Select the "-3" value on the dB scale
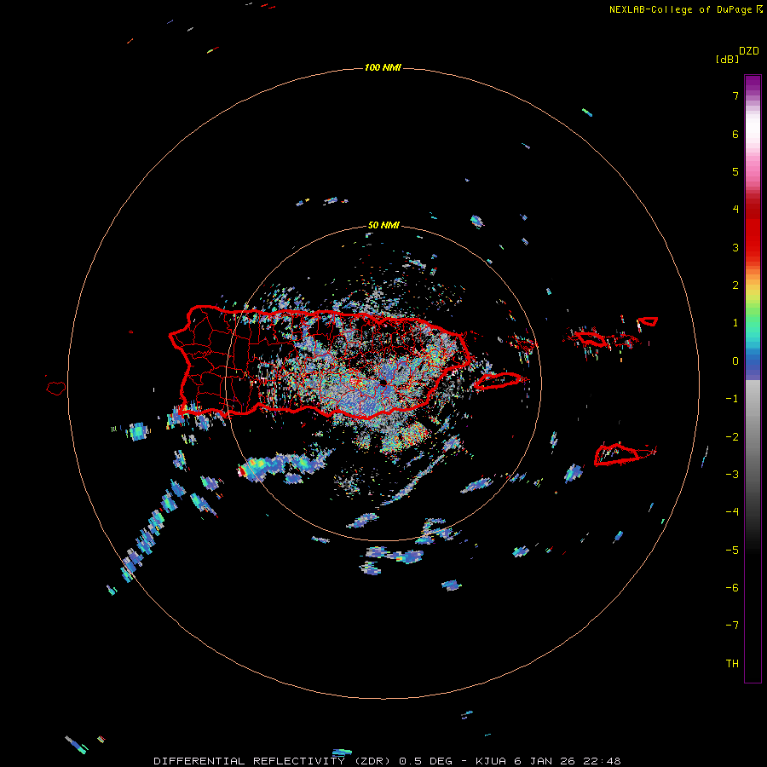The height and width of the screenshot is (767, 767). [x=732, y=475]
